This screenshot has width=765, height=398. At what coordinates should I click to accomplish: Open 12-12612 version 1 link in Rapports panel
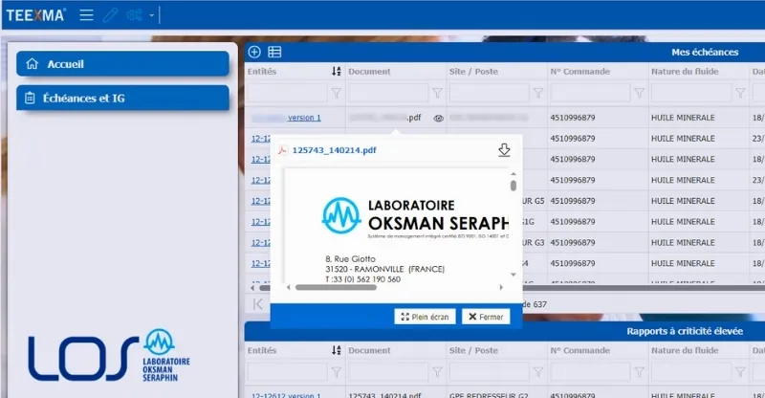point(286,394)
